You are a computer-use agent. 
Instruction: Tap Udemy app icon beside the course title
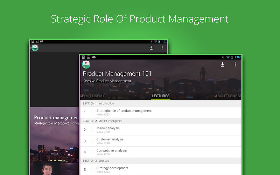(x=86, y=64)
